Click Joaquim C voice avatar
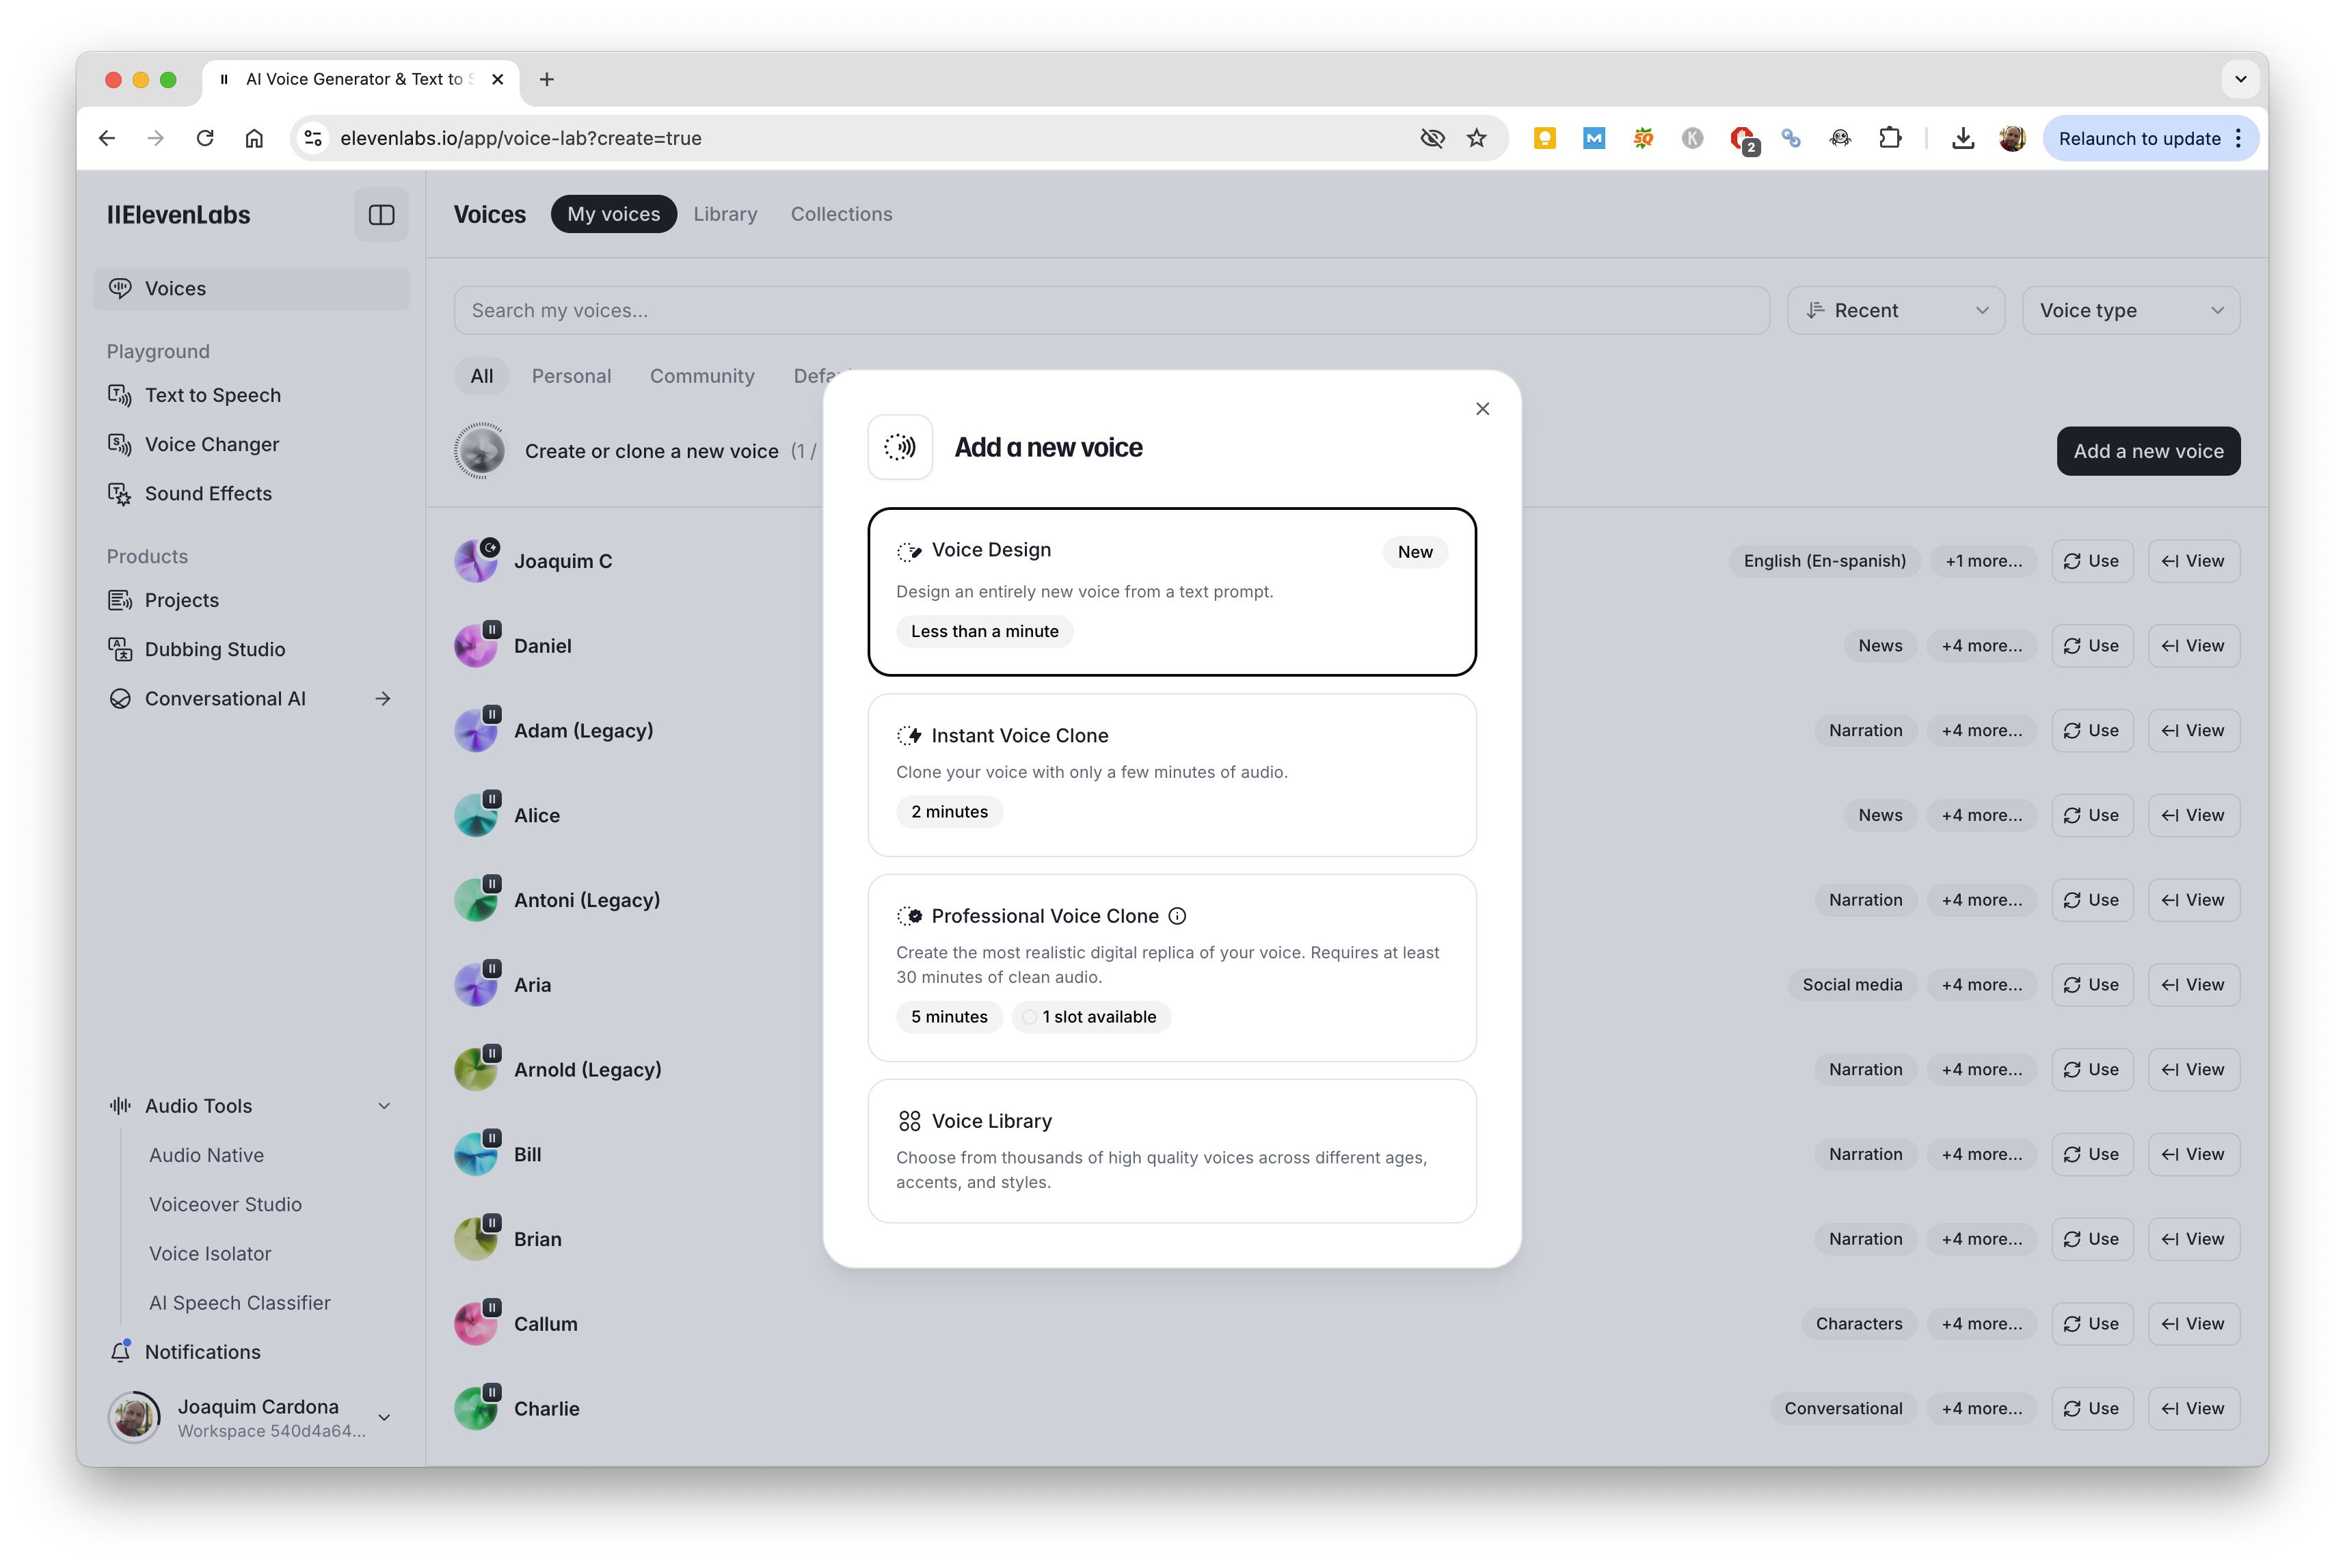This screenshot has width=2345, height=1568. [476, 561]
